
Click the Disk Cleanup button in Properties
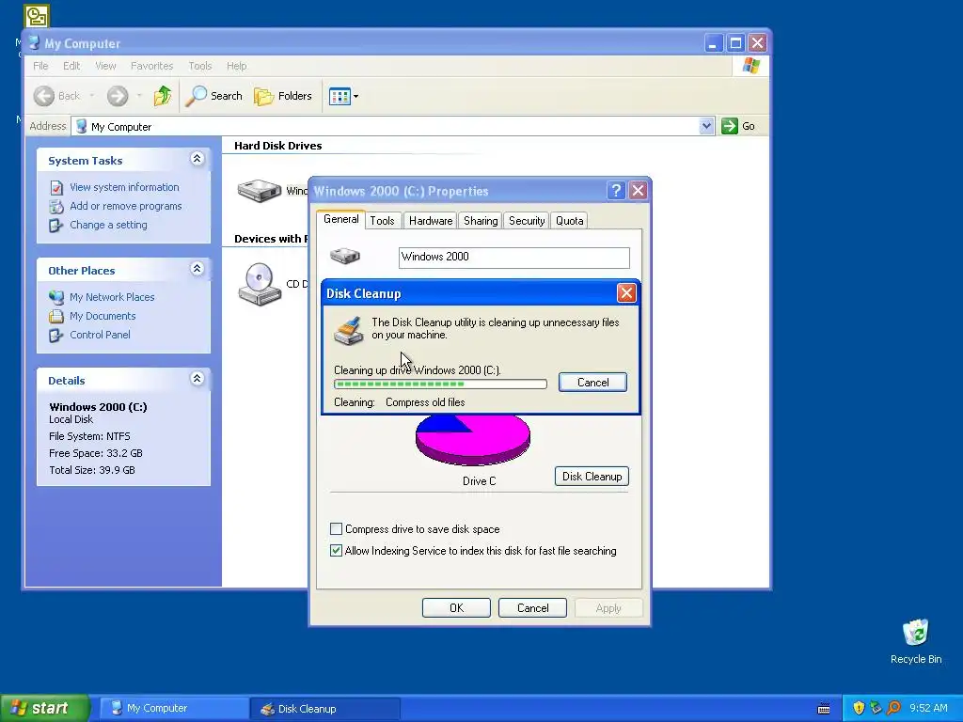592,477
